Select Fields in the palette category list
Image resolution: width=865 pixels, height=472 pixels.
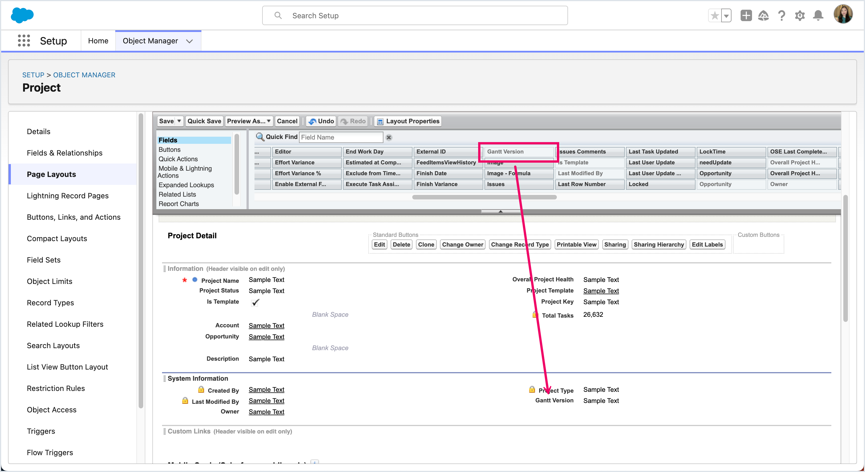coord(194,140)
